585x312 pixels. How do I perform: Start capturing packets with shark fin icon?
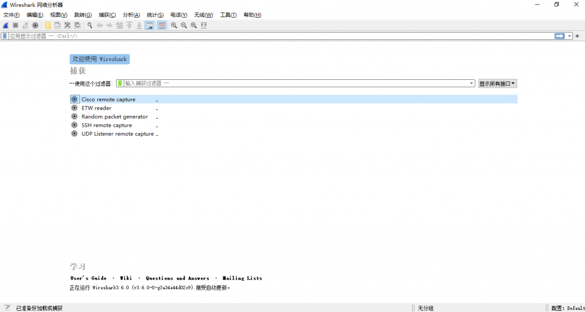point(6,25)
